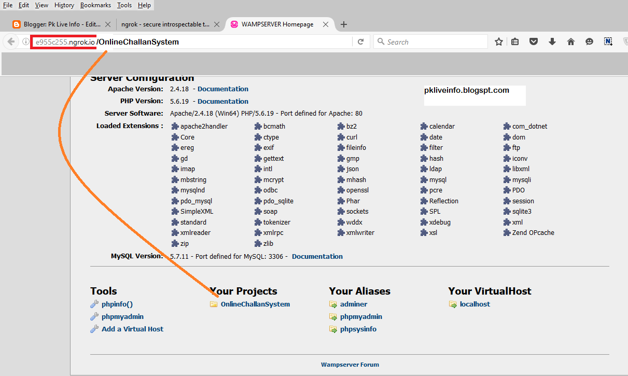Save page to Pocket icon
628x376 pixels.
tap(534, 42)
